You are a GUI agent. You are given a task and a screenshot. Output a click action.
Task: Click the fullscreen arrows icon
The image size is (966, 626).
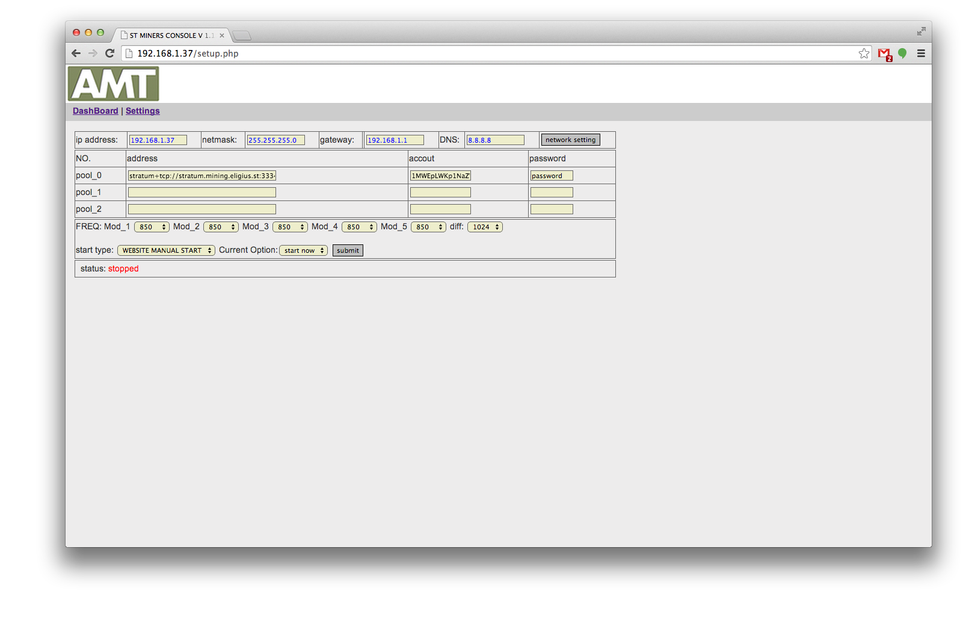921,31
